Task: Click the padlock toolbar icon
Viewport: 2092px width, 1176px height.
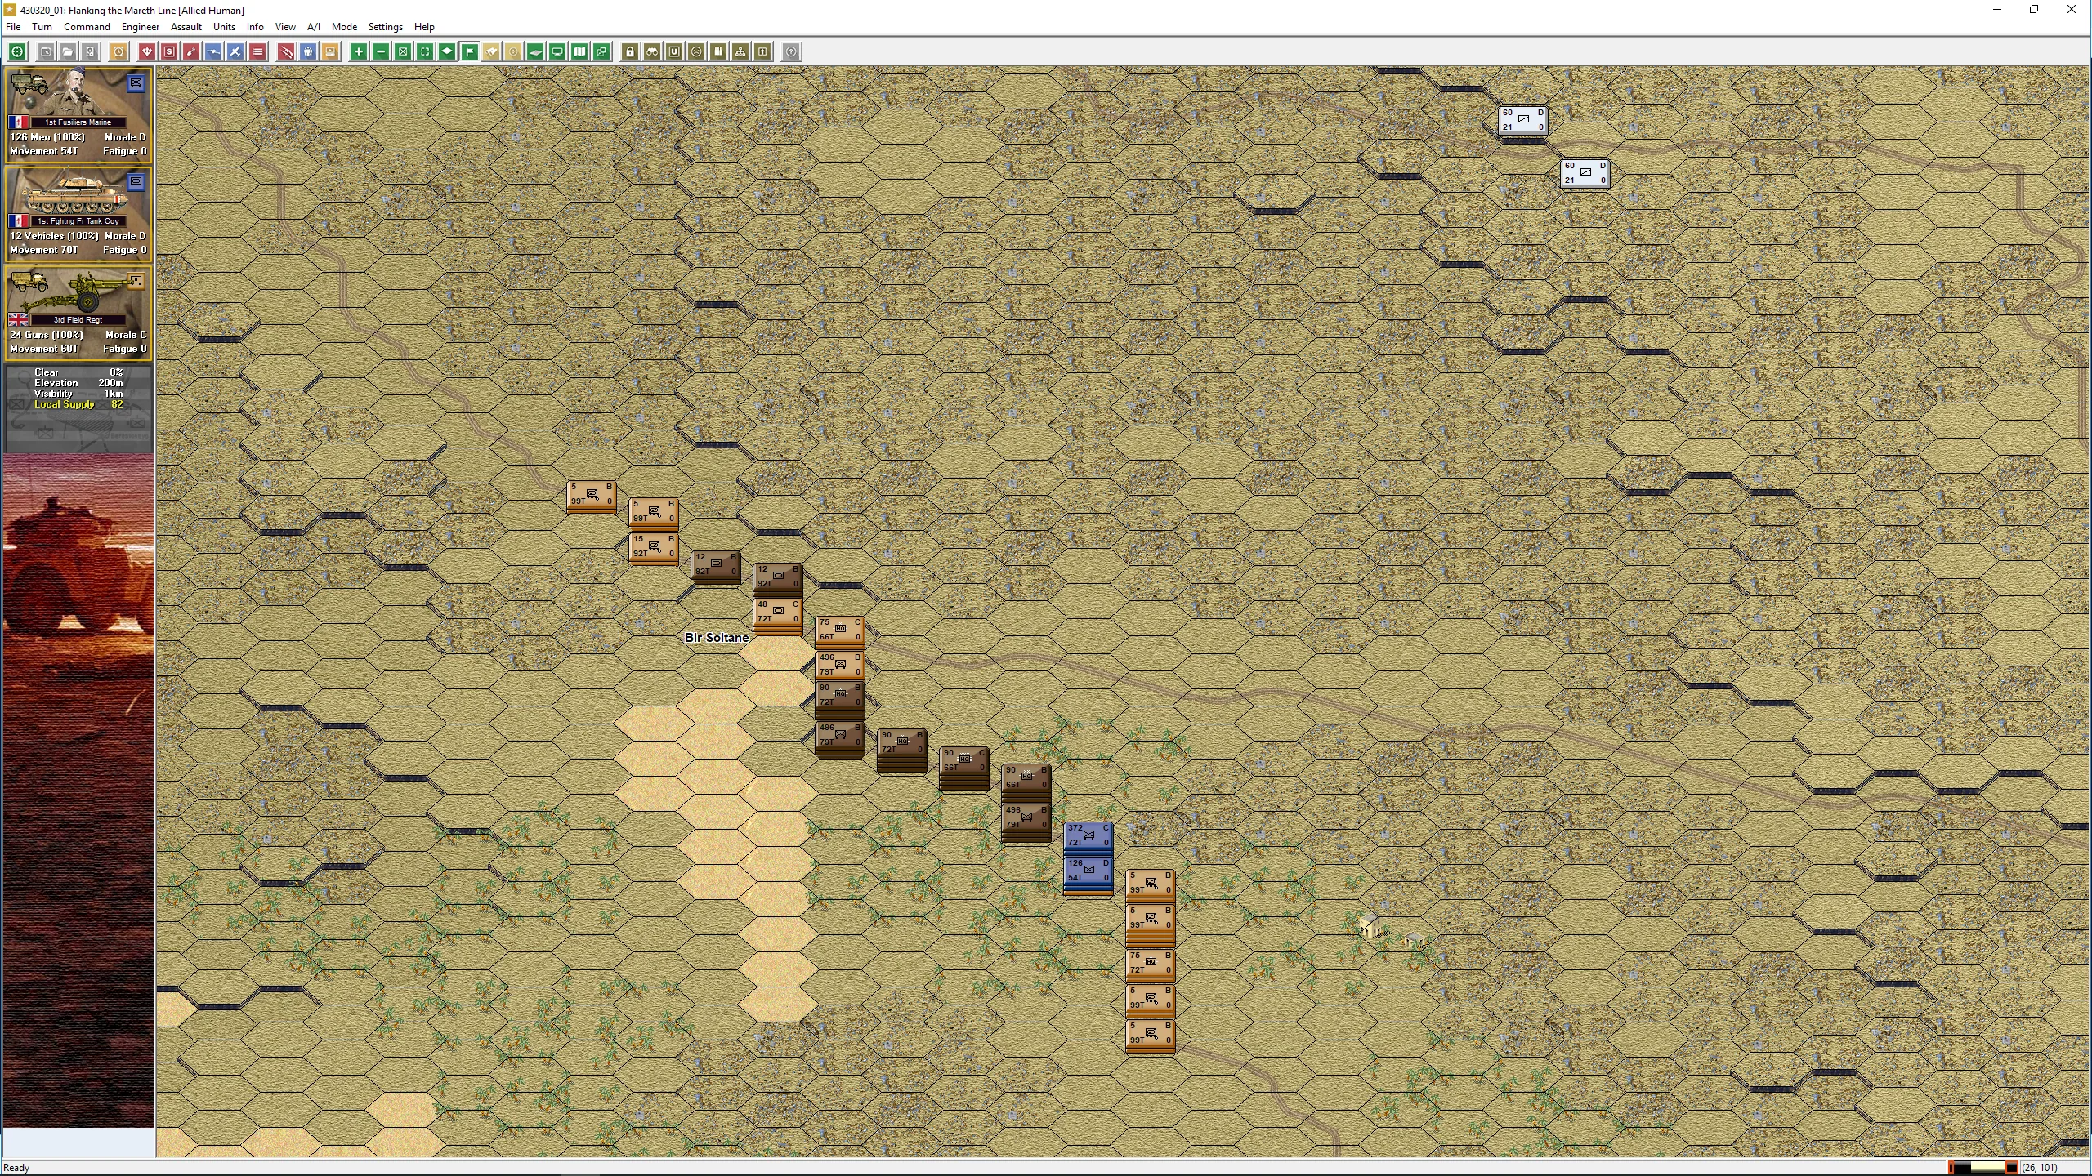Action: [630, 51]
